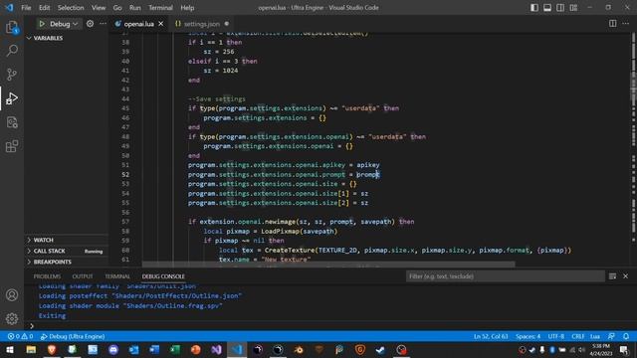
Task: Open launch.json via debug gear icon
Action: 90,24
